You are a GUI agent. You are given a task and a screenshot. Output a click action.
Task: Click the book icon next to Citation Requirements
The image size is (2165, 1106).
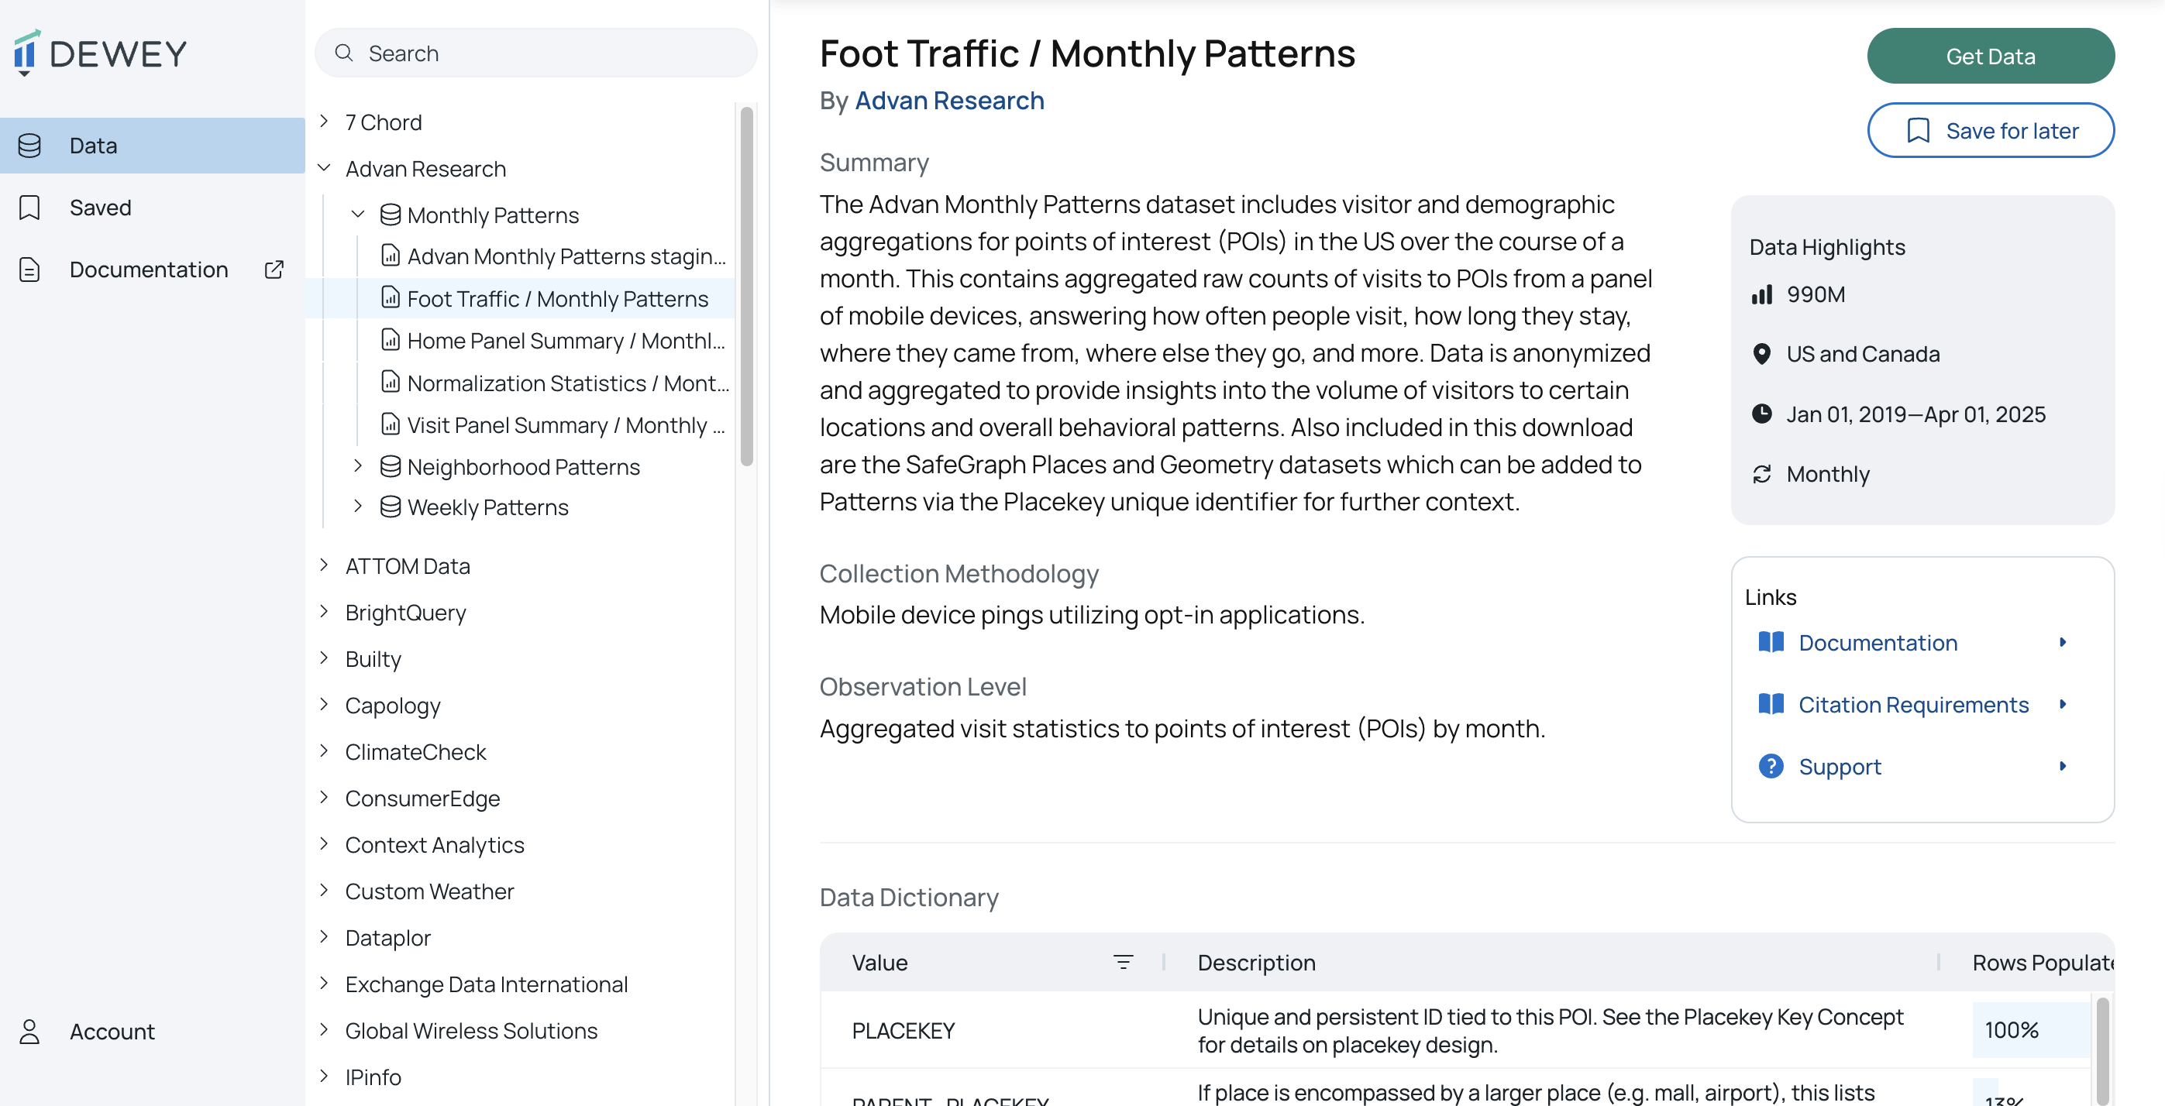1771,704
